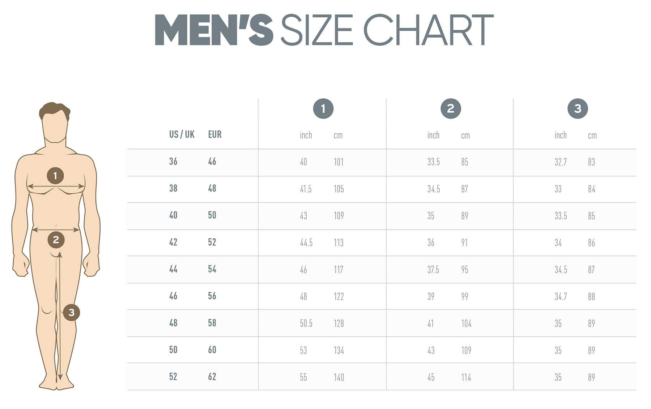Click the 140 cm chest value
This screenshot has height=409, width=651.
click(339, 378)
